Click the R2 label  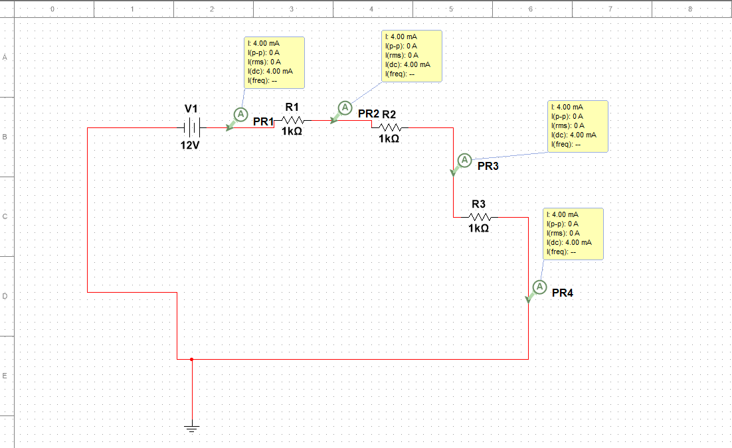pyautogui.click(x=389, y=114)
